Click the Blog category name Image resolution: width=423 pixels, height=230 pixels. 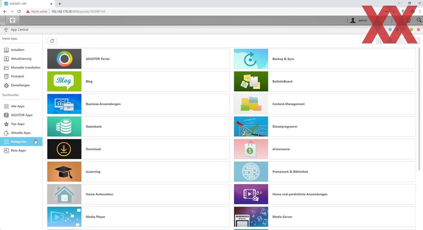89,81
